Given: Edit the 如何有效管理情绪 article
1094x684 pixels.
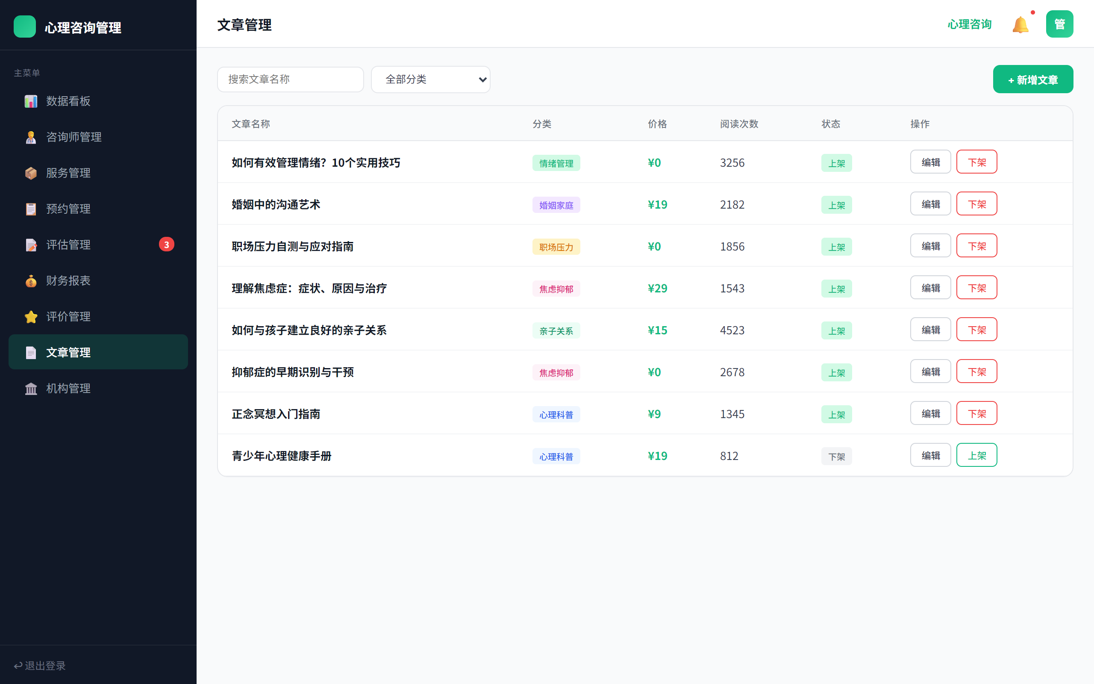Looking at the screenshot, I should click(930, 162).
